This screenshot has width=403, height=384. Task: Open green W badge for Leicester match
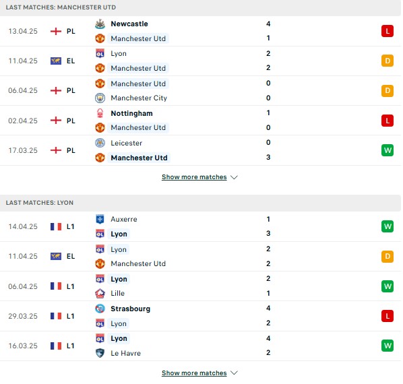pos(387,150)
